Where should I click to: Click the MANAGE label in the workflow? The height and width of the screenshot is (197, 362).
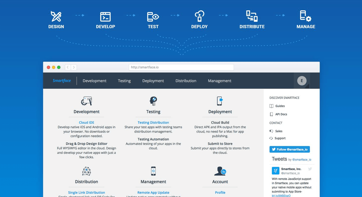(x=306, y=27)
